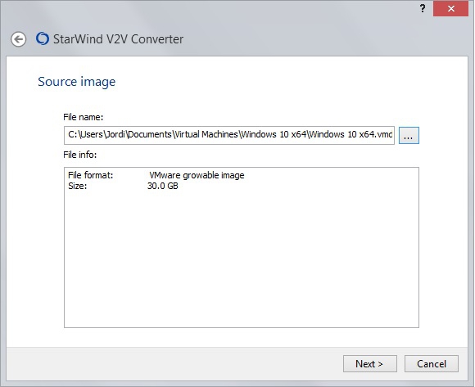Click the StarWind swirl logo icon
475x387 pixels.
(43, 38)
